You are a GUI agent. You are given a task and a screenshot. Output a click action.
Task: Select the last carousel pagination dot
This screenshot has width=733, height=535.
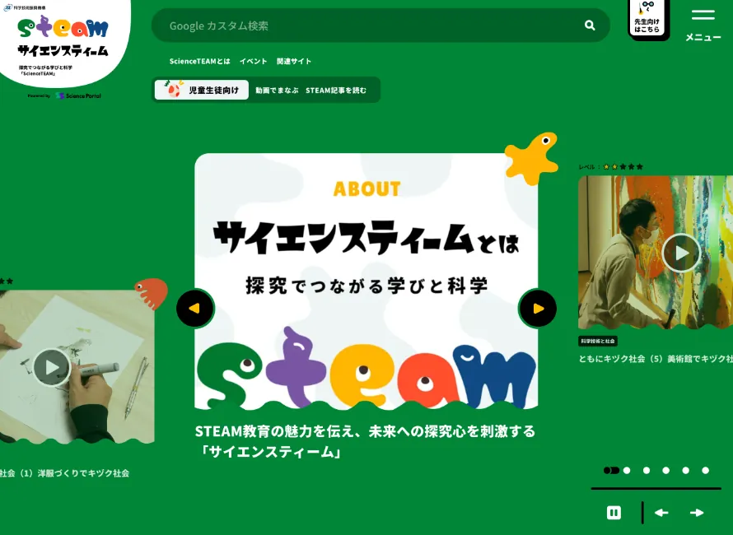click(x=705, y=471)
